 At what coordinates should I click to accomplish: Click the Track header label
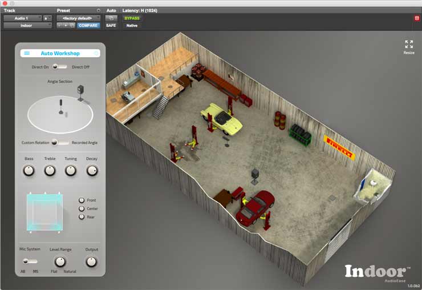pyautogui.click(x=10, y=10)
